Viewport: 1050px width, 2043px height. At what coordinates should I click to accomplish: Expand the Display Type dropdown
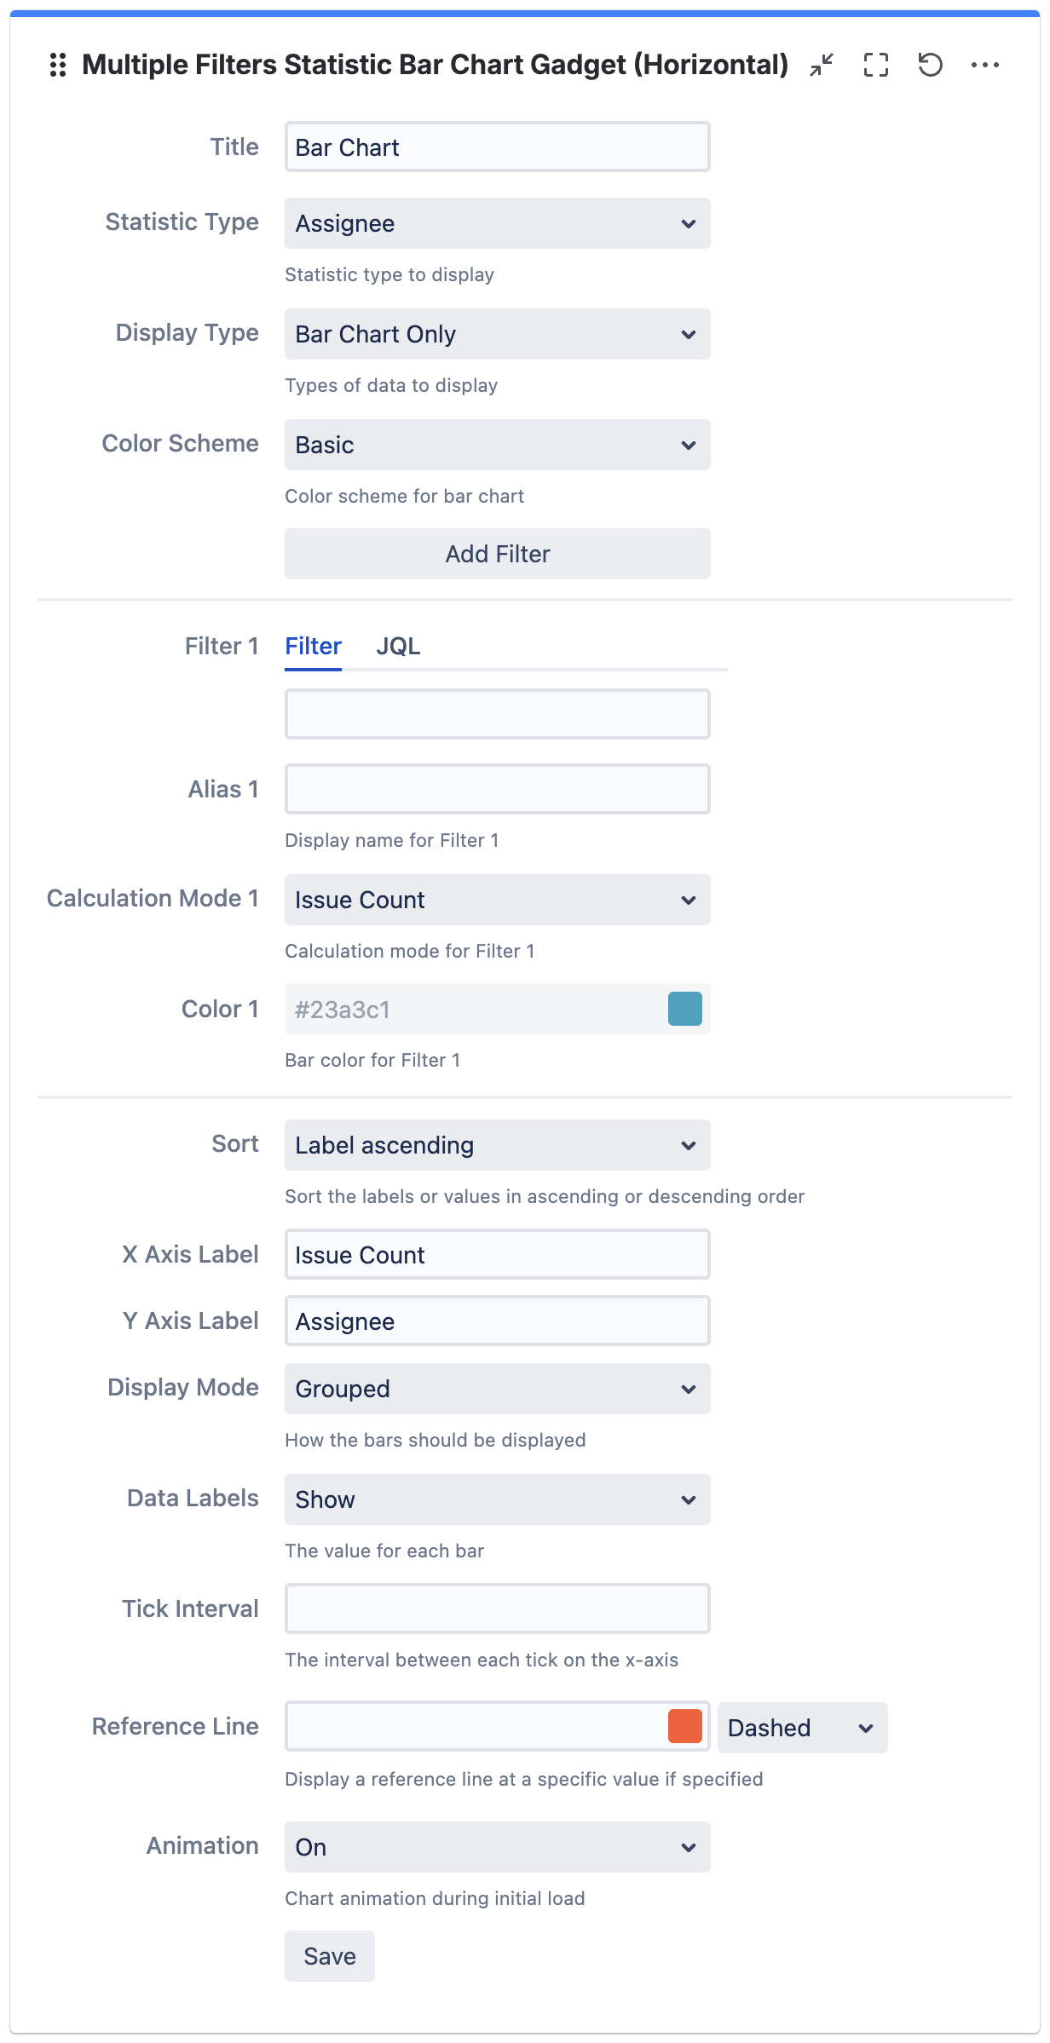pos(497,334)
